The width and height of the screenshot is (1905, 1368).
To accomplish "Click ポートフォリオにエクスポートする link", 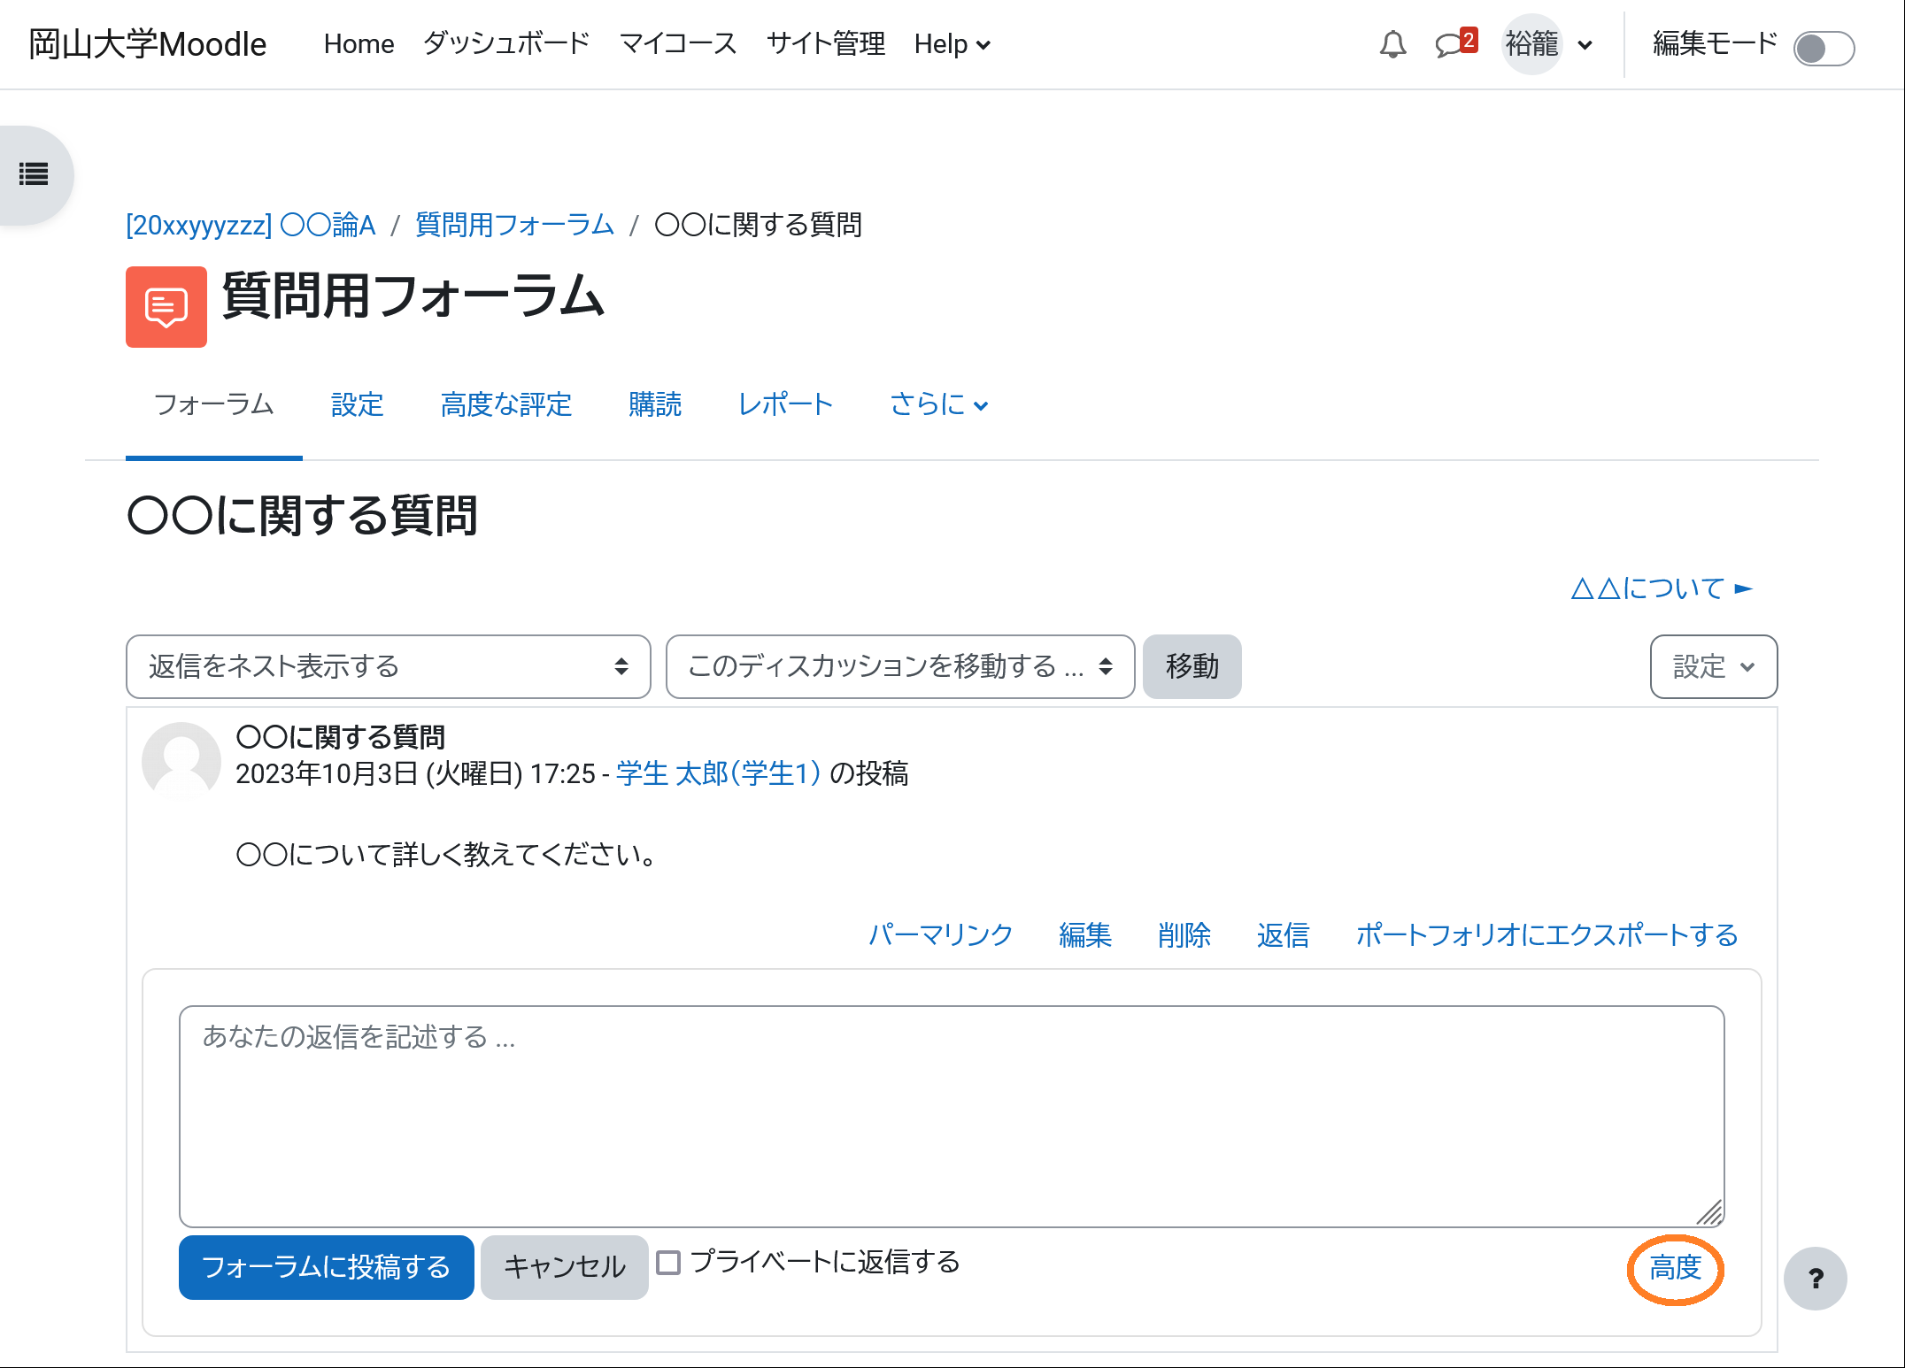I will pos(1547,934).
